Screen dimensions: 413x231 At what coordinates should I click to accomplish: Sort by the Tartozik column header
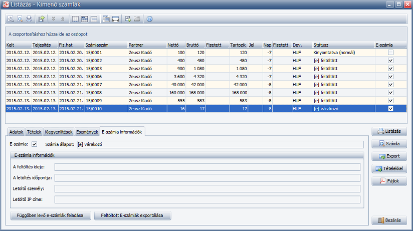pos(239,45)
